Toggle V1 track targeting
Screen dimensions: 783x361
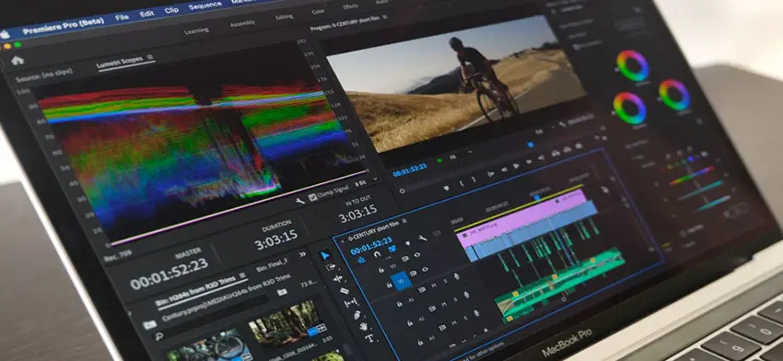402,282
